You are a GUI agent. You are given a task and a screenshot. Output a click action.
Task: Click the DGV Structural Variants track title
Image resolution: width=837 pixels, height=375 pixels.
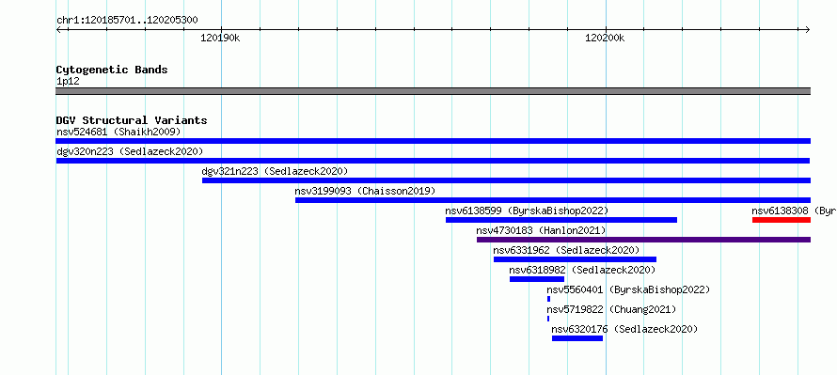click(x=132, y=120)
